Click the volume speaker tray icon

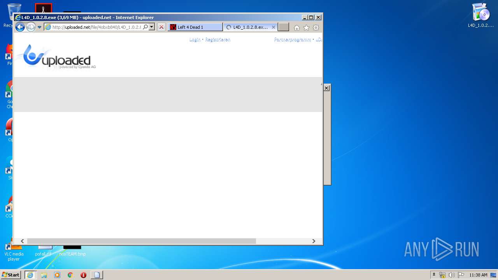tap(452, 275)
